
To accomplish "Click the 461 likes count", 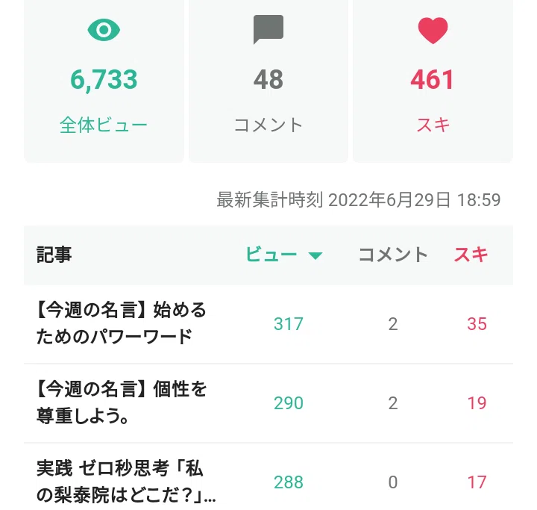I will 433,80.
